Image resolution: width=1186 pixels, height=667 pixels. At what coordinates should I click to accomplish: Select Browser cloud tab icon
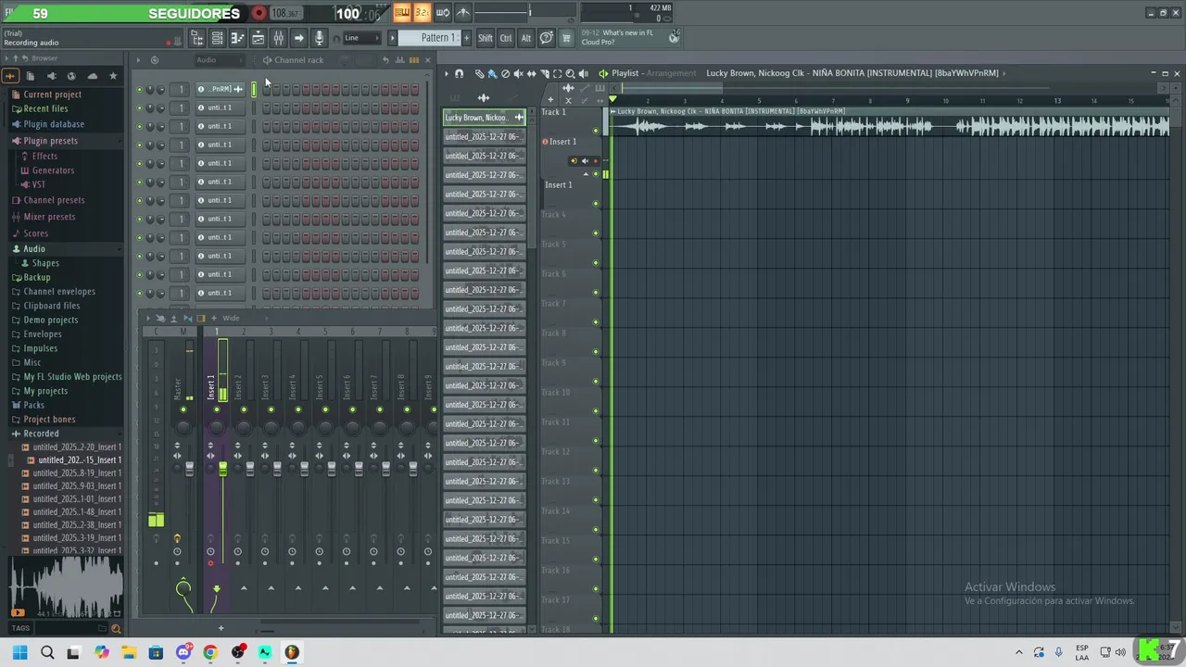[x=92, y=76]
